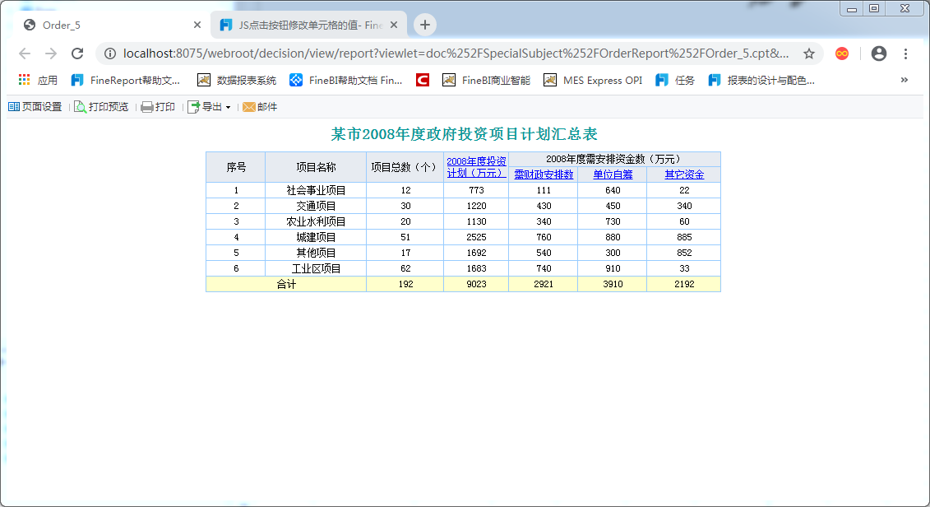Close the Order_5 tab
This screenshot has height=507, width=930.
coord(197,25)
